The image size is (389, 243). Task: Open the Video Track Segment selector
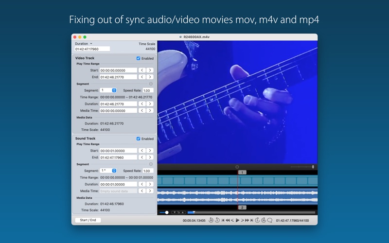tap(108, 90)
